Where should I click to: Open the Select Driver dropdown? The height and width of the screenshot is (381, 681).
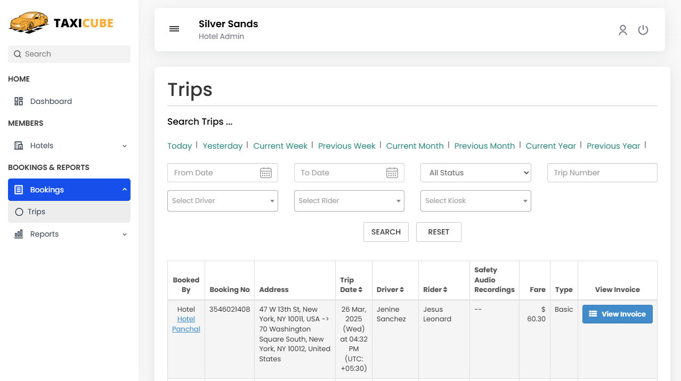(x=222, y=201)
